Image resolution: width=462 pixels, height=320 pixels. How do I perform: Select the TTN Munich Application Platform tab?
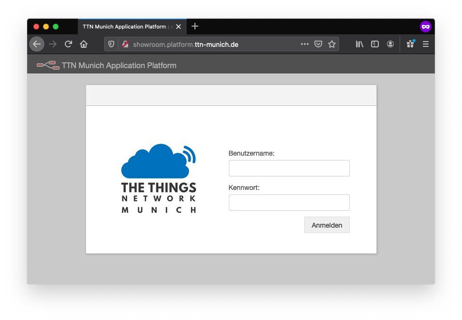click(132, 27)
